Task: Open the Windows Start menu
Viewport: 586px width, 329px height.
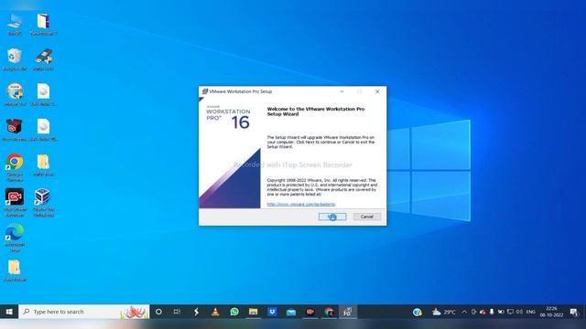Action: click(x=9, y=312)
